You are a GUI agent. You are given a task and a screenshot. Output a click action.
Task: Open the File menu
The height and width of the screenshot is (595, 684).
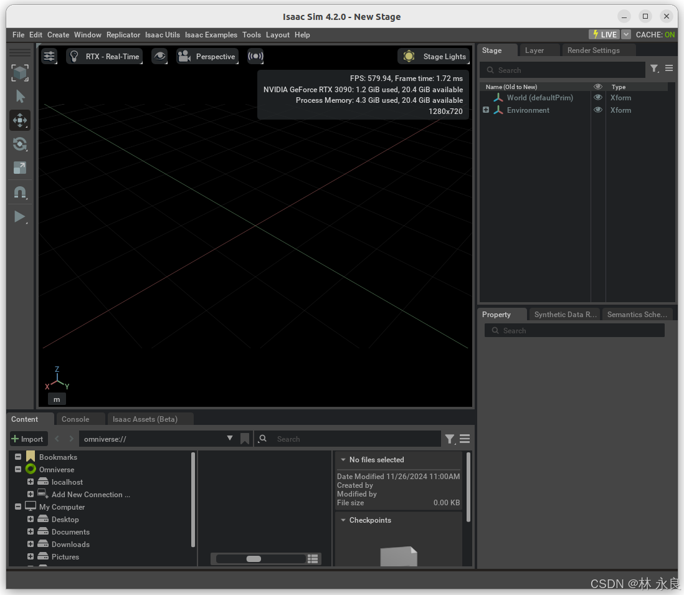[x=18, y=35]
